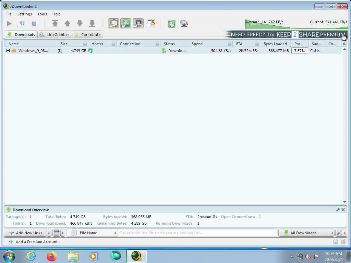Open the Tools menu
Screen dimensions: 351x263
(42, 14)
